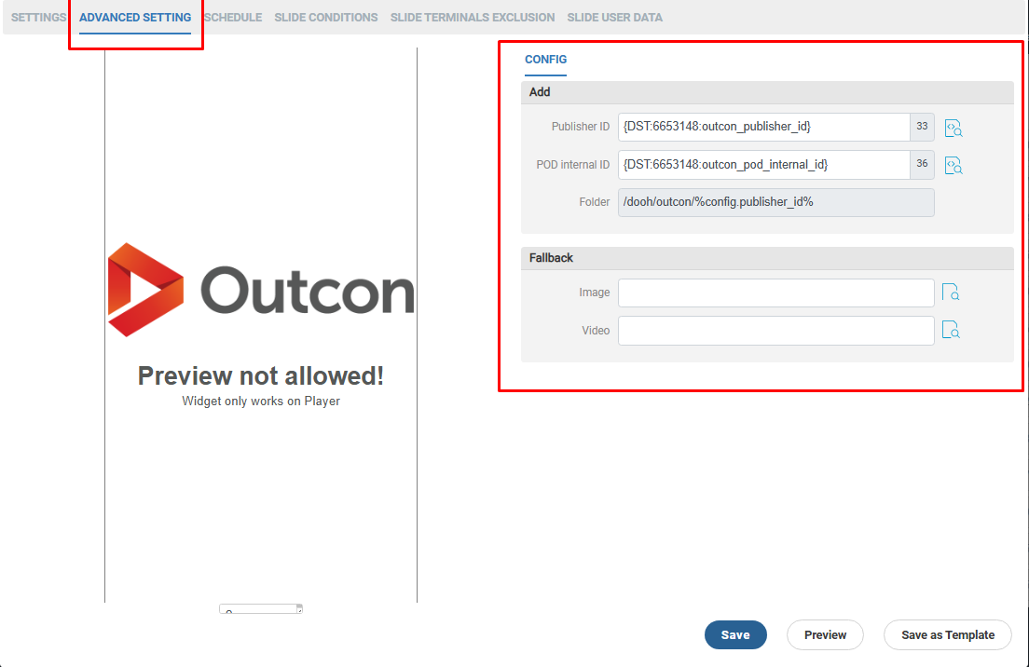Click the Outcon logo in preview

(x=261, y=290)
